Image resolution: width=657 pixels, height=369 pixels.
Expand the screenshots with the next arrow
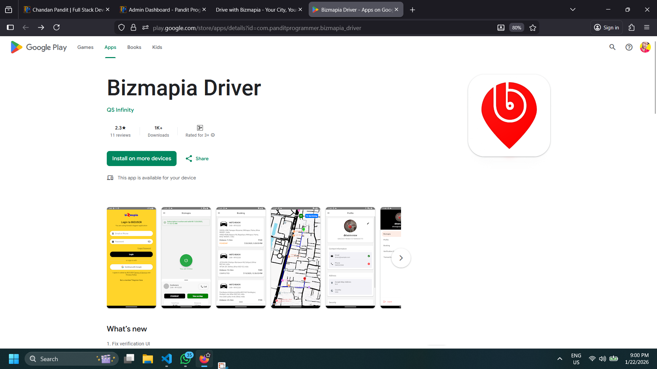coord(401,258)
